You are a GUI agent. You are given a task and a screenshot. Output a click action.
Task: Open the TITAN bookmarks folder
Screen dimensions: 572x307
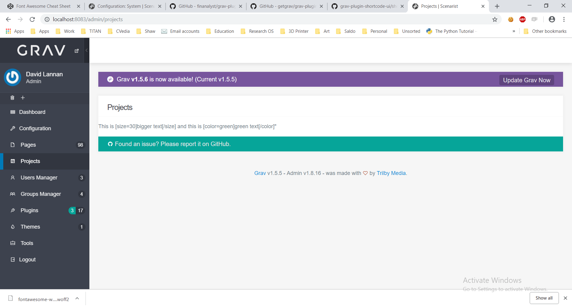coord(91,31)
